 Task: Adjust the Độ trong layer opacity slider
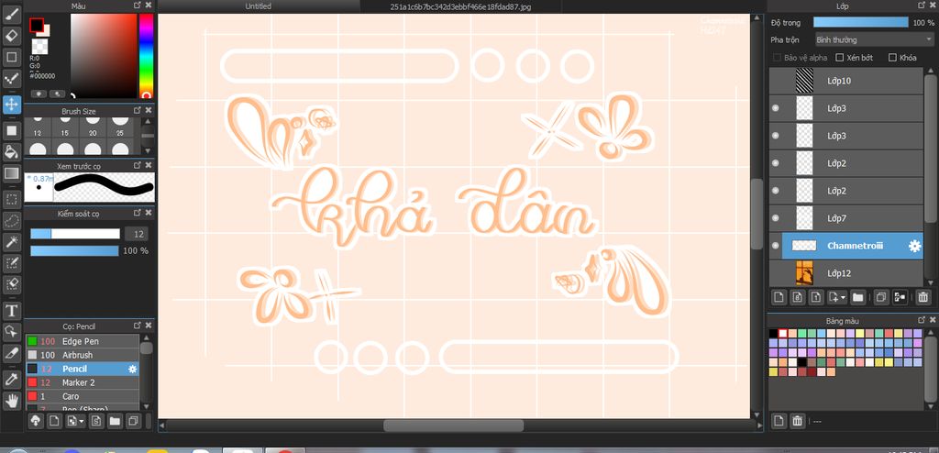tap(860, 22)
